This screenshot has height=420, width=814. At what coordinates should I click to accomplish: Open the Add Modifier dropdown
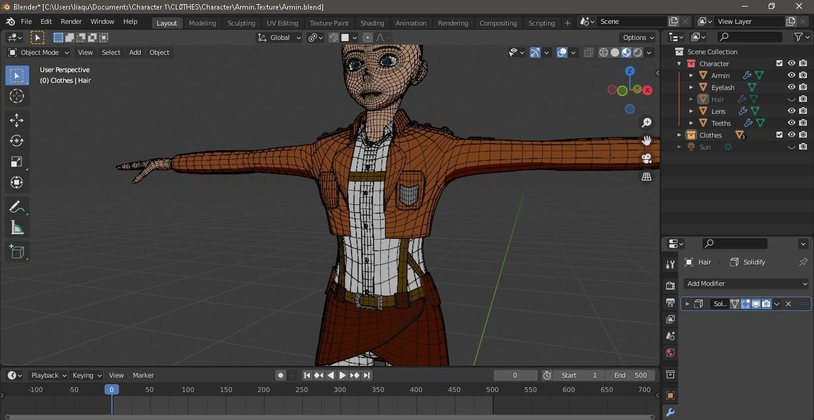[746, 284]
